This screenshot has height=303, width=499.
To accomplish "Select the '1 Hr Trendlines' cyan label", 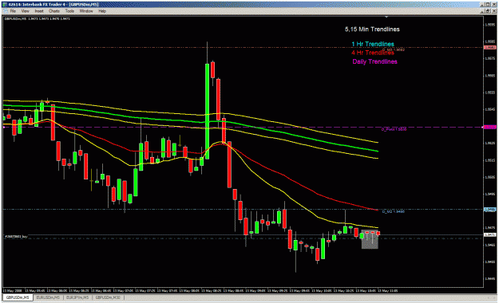I will [x=373, y=44].
